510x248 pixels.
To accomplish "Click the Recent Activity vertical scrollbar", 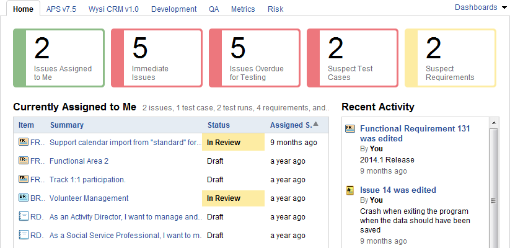I will pyautogui.click(x=494, y=186).
